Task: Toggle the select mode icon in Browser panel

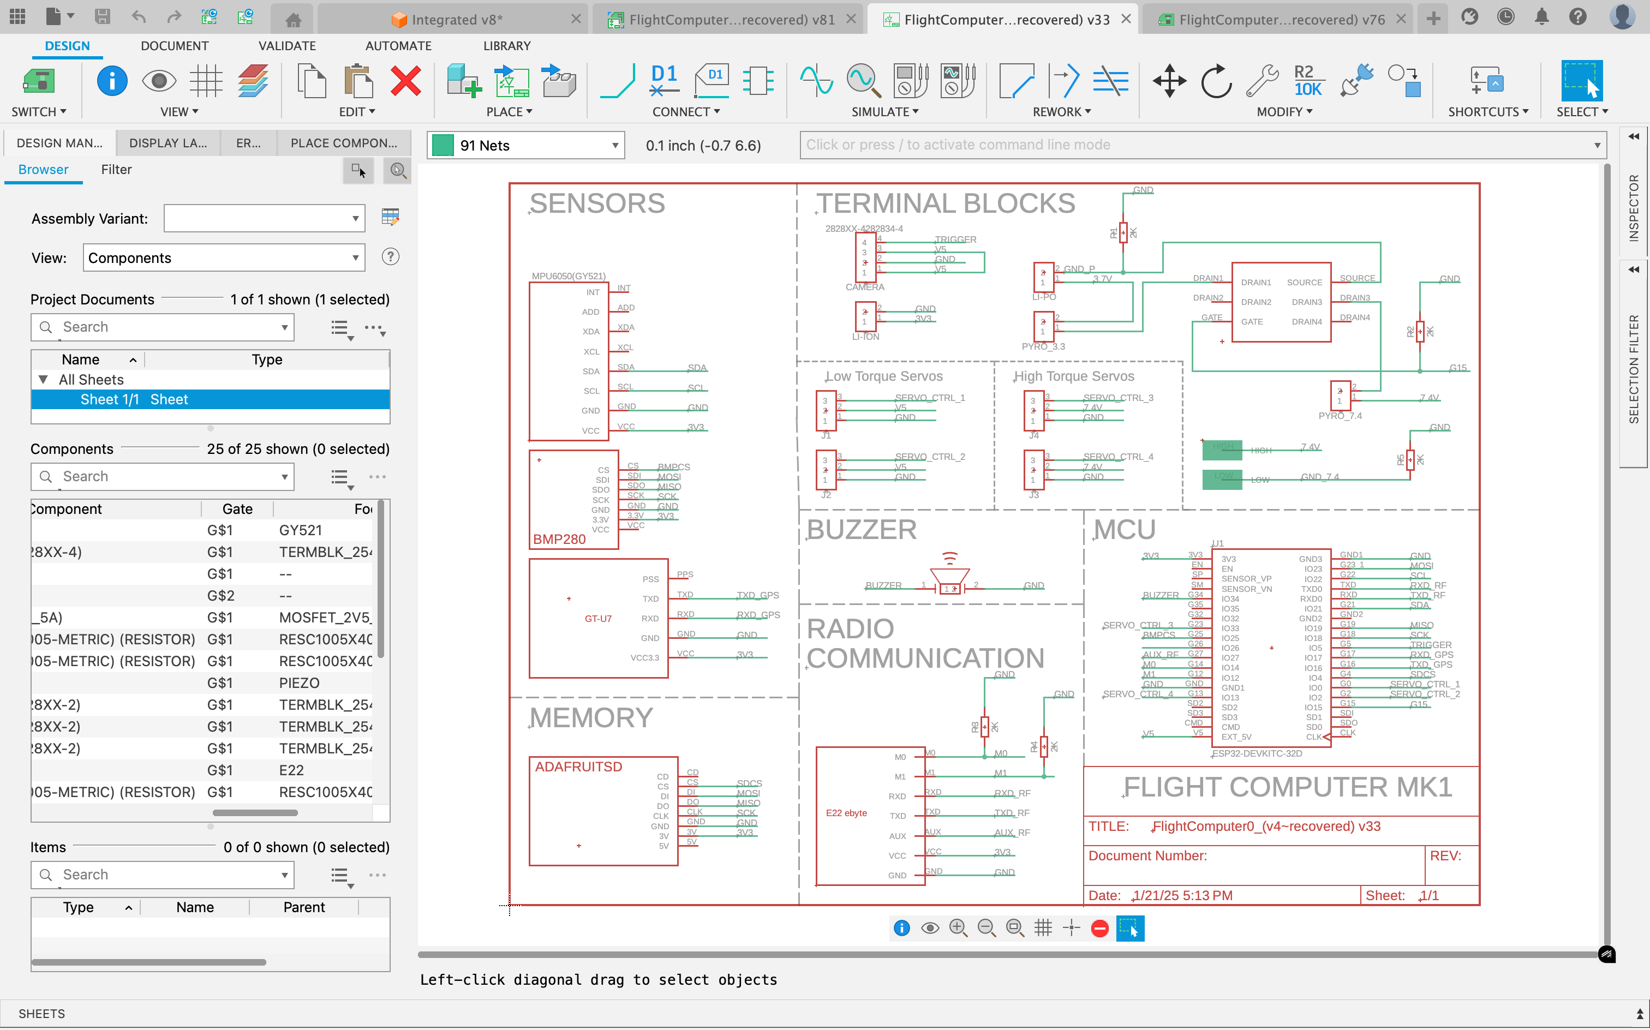Action: [x=357, y=170]
